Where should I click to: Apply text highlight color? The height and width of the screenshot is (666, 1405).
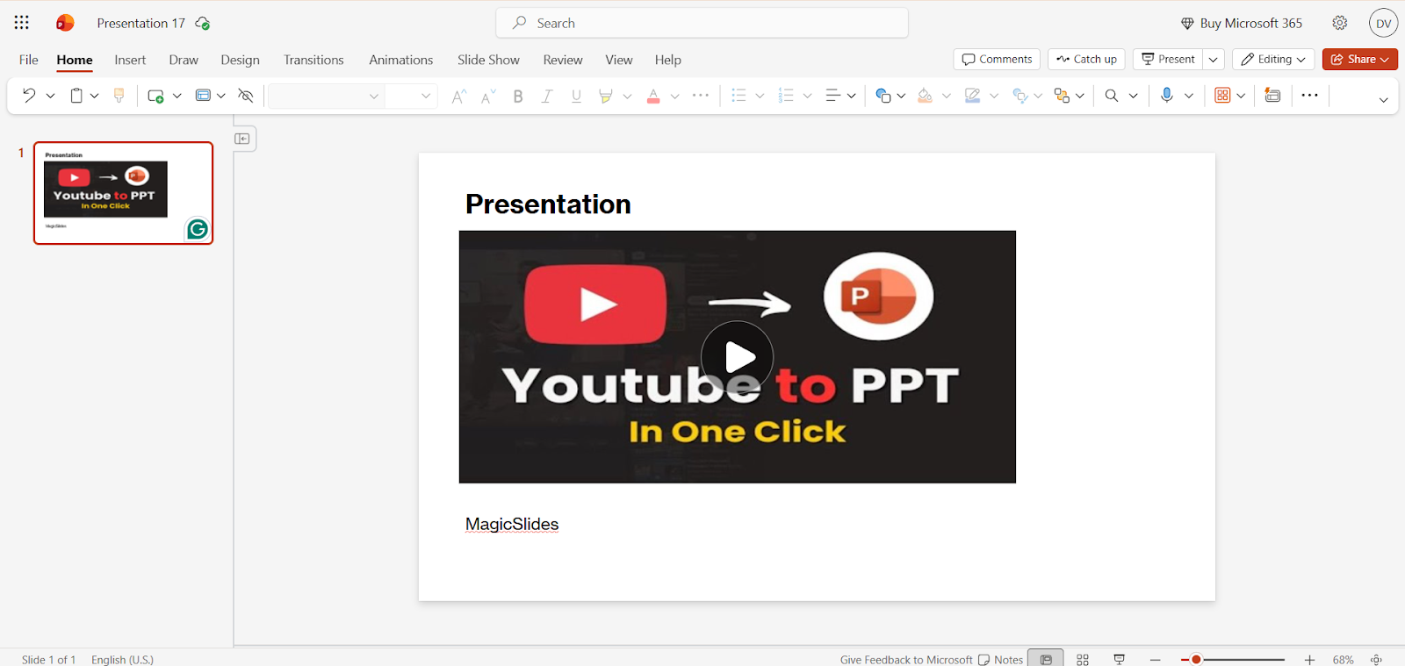click(x=605, y=96)
